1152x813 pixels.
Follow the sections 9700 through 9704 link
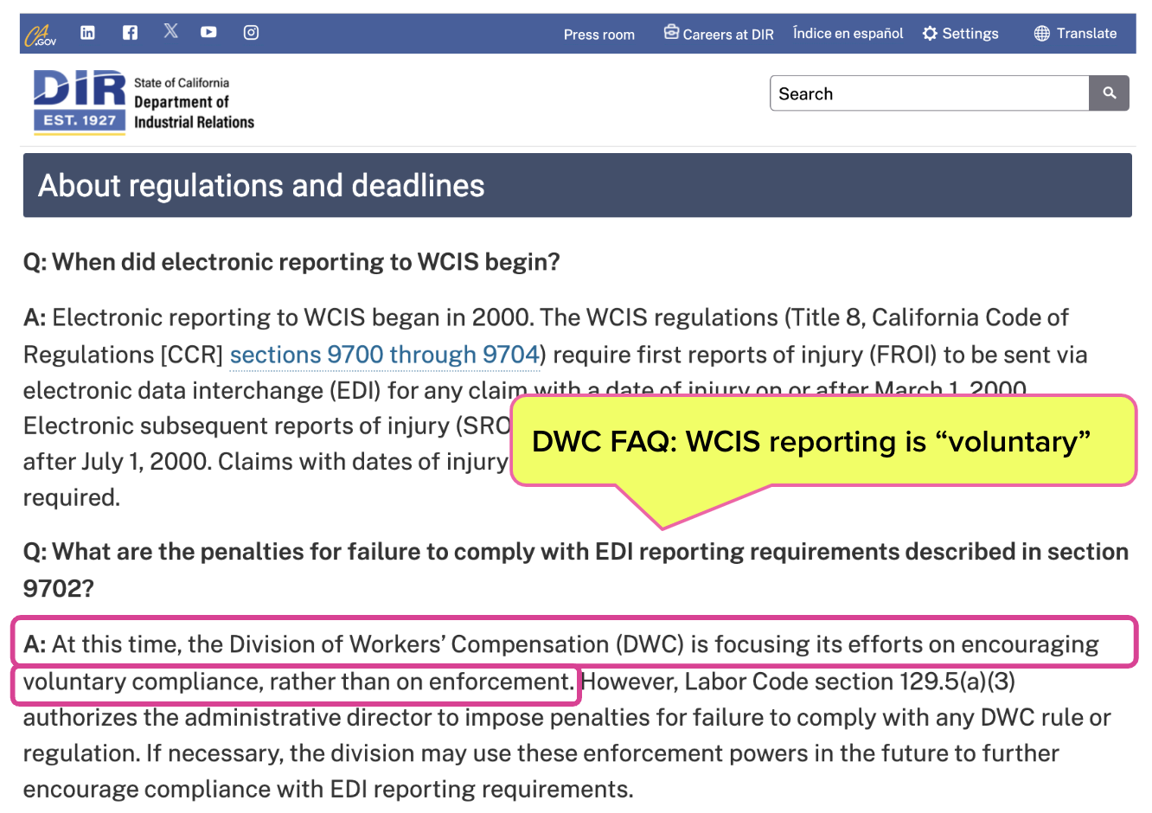[384, 355]
